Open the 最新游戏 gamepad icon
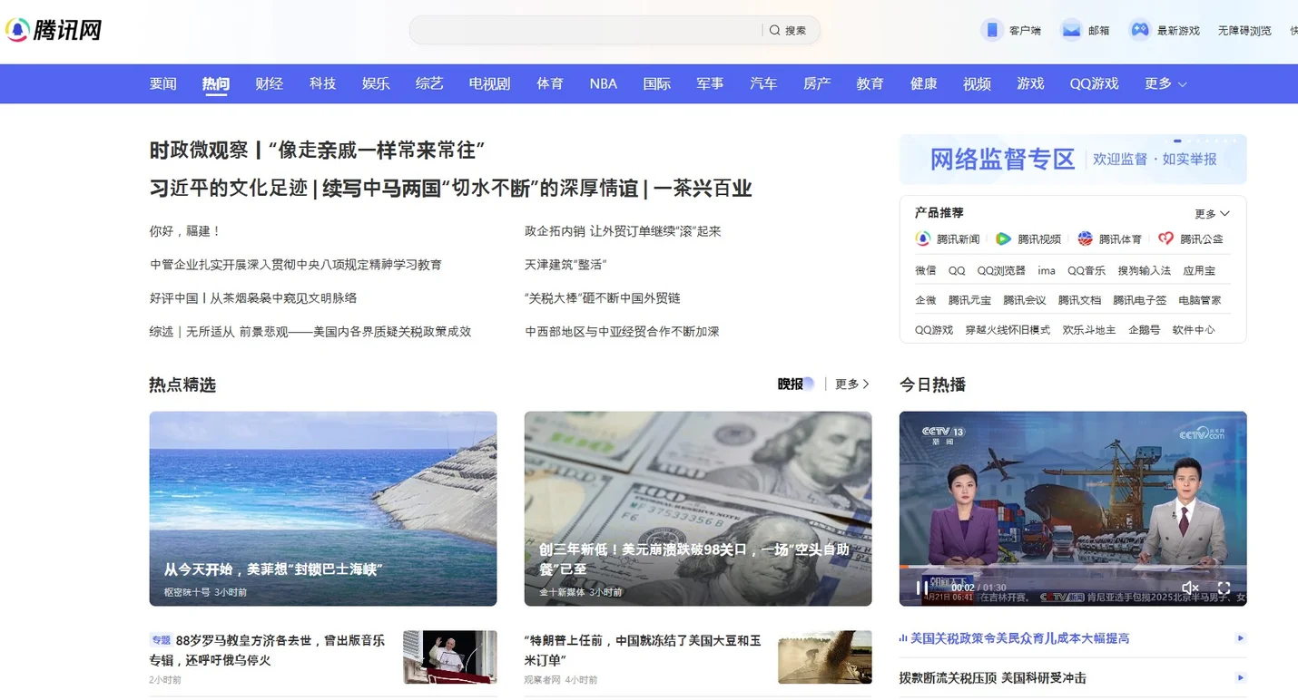1298x700 pixels. 1139,30
